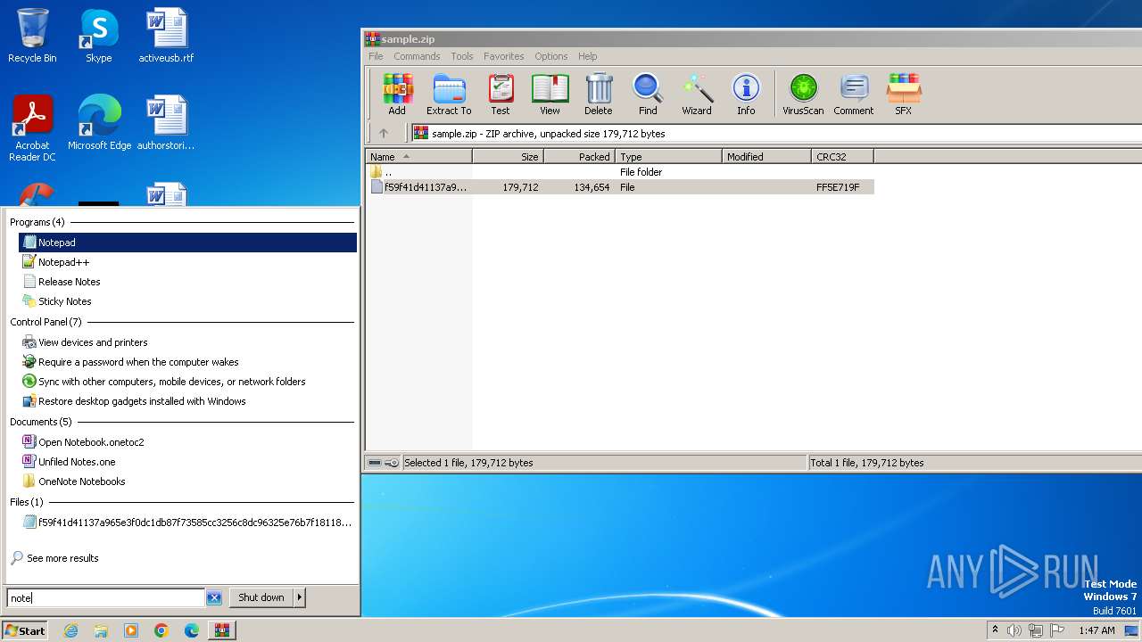Open Sticky Notes from results
This screenshot has height=642, width=1142.
pyautogui.click(x=187, y=301)
